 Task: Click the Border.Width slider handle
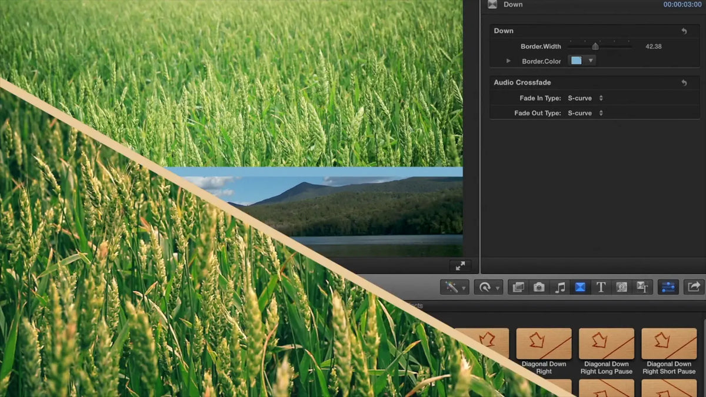click(x=595, y=46)
